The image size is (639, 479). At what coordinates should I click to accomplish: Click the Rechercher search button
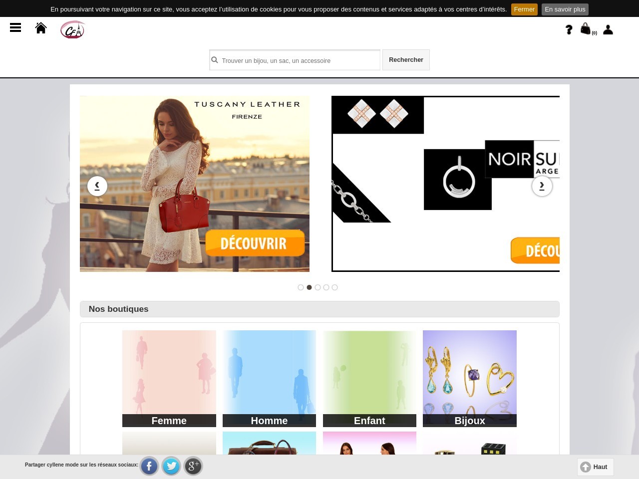[406, 60]
